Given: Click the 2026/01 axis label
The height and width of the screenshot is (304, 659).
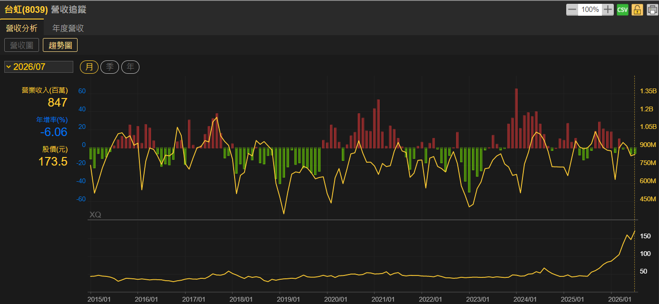Looking at the screenshot, I should 620,299.
